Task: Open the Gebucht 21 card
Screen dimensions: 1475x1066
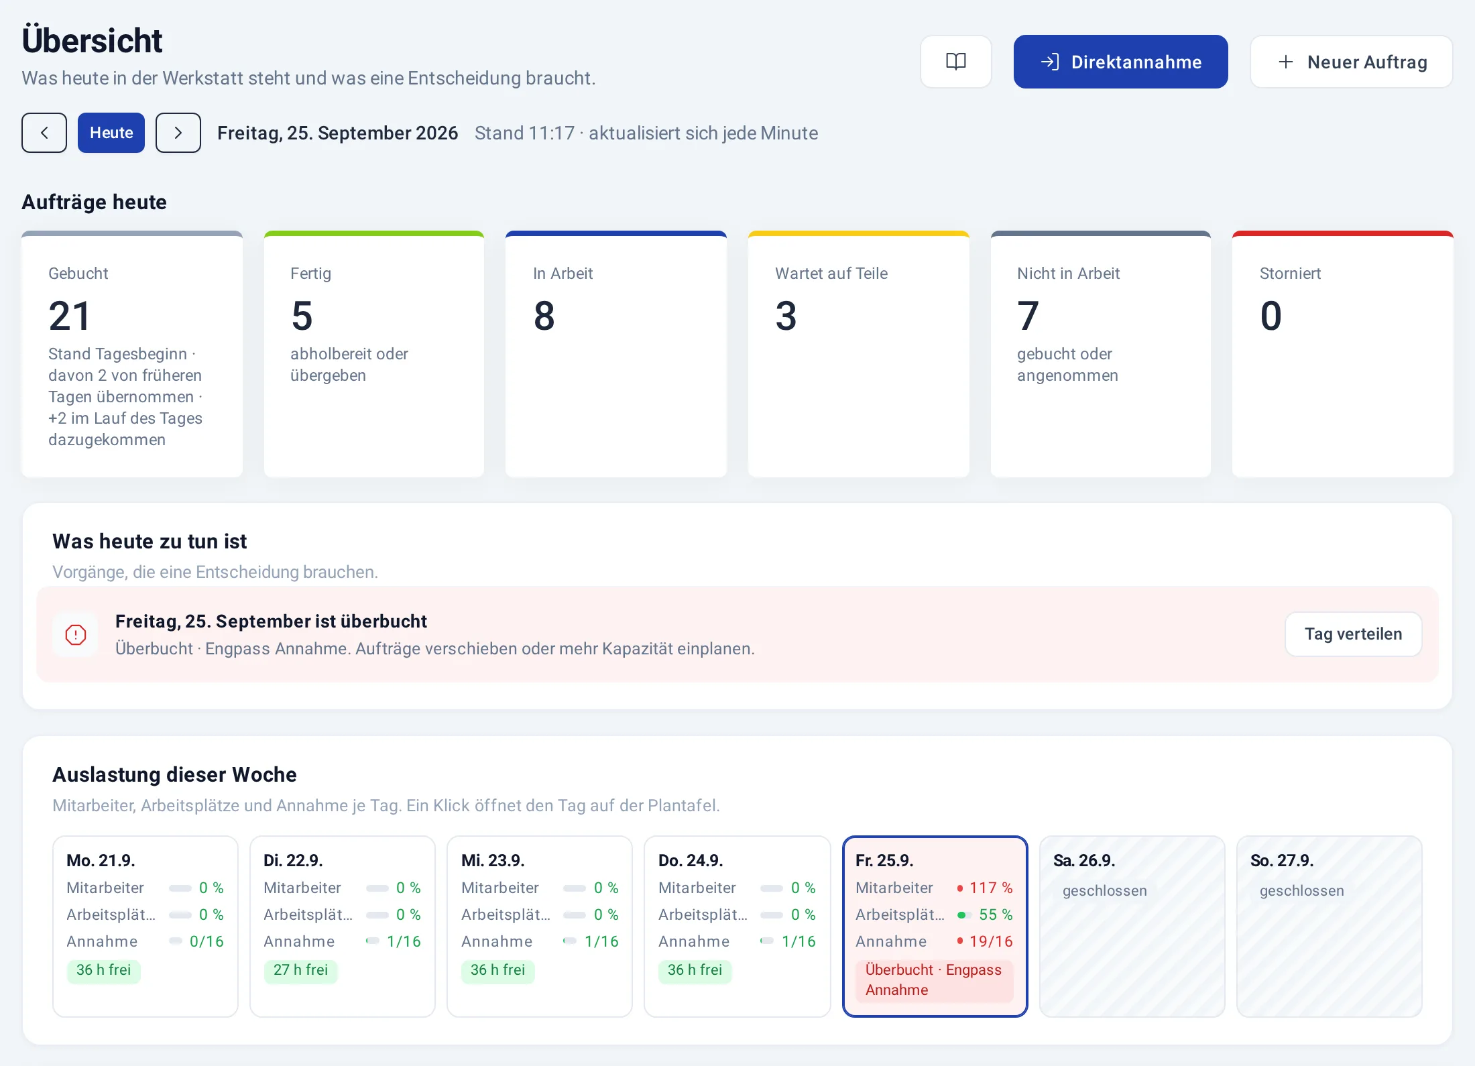Action: pos(132,354)
